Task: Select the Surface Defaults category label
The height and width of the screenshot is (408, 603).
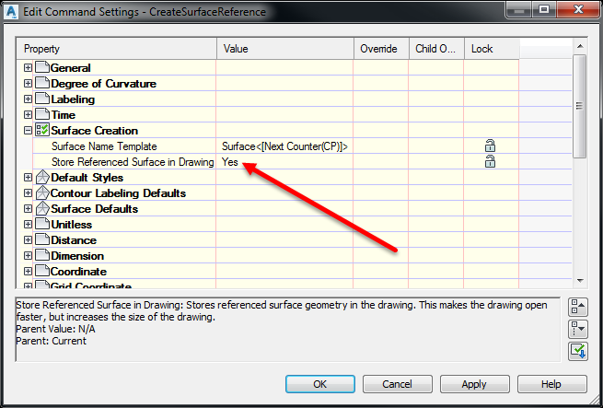Action: click(x=94, y=209)
